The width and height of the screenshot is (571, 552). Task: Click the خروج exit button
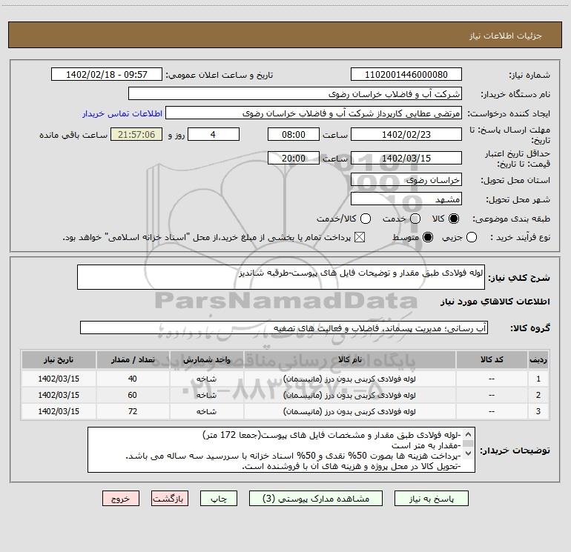(121, 499)
